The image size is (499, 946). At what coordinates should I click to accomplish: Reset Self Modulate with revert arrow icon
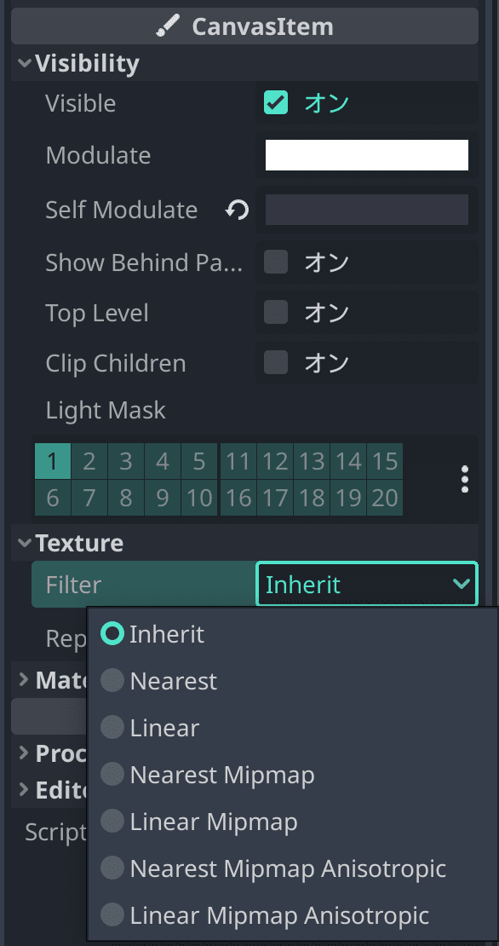(x=238, y=210)
